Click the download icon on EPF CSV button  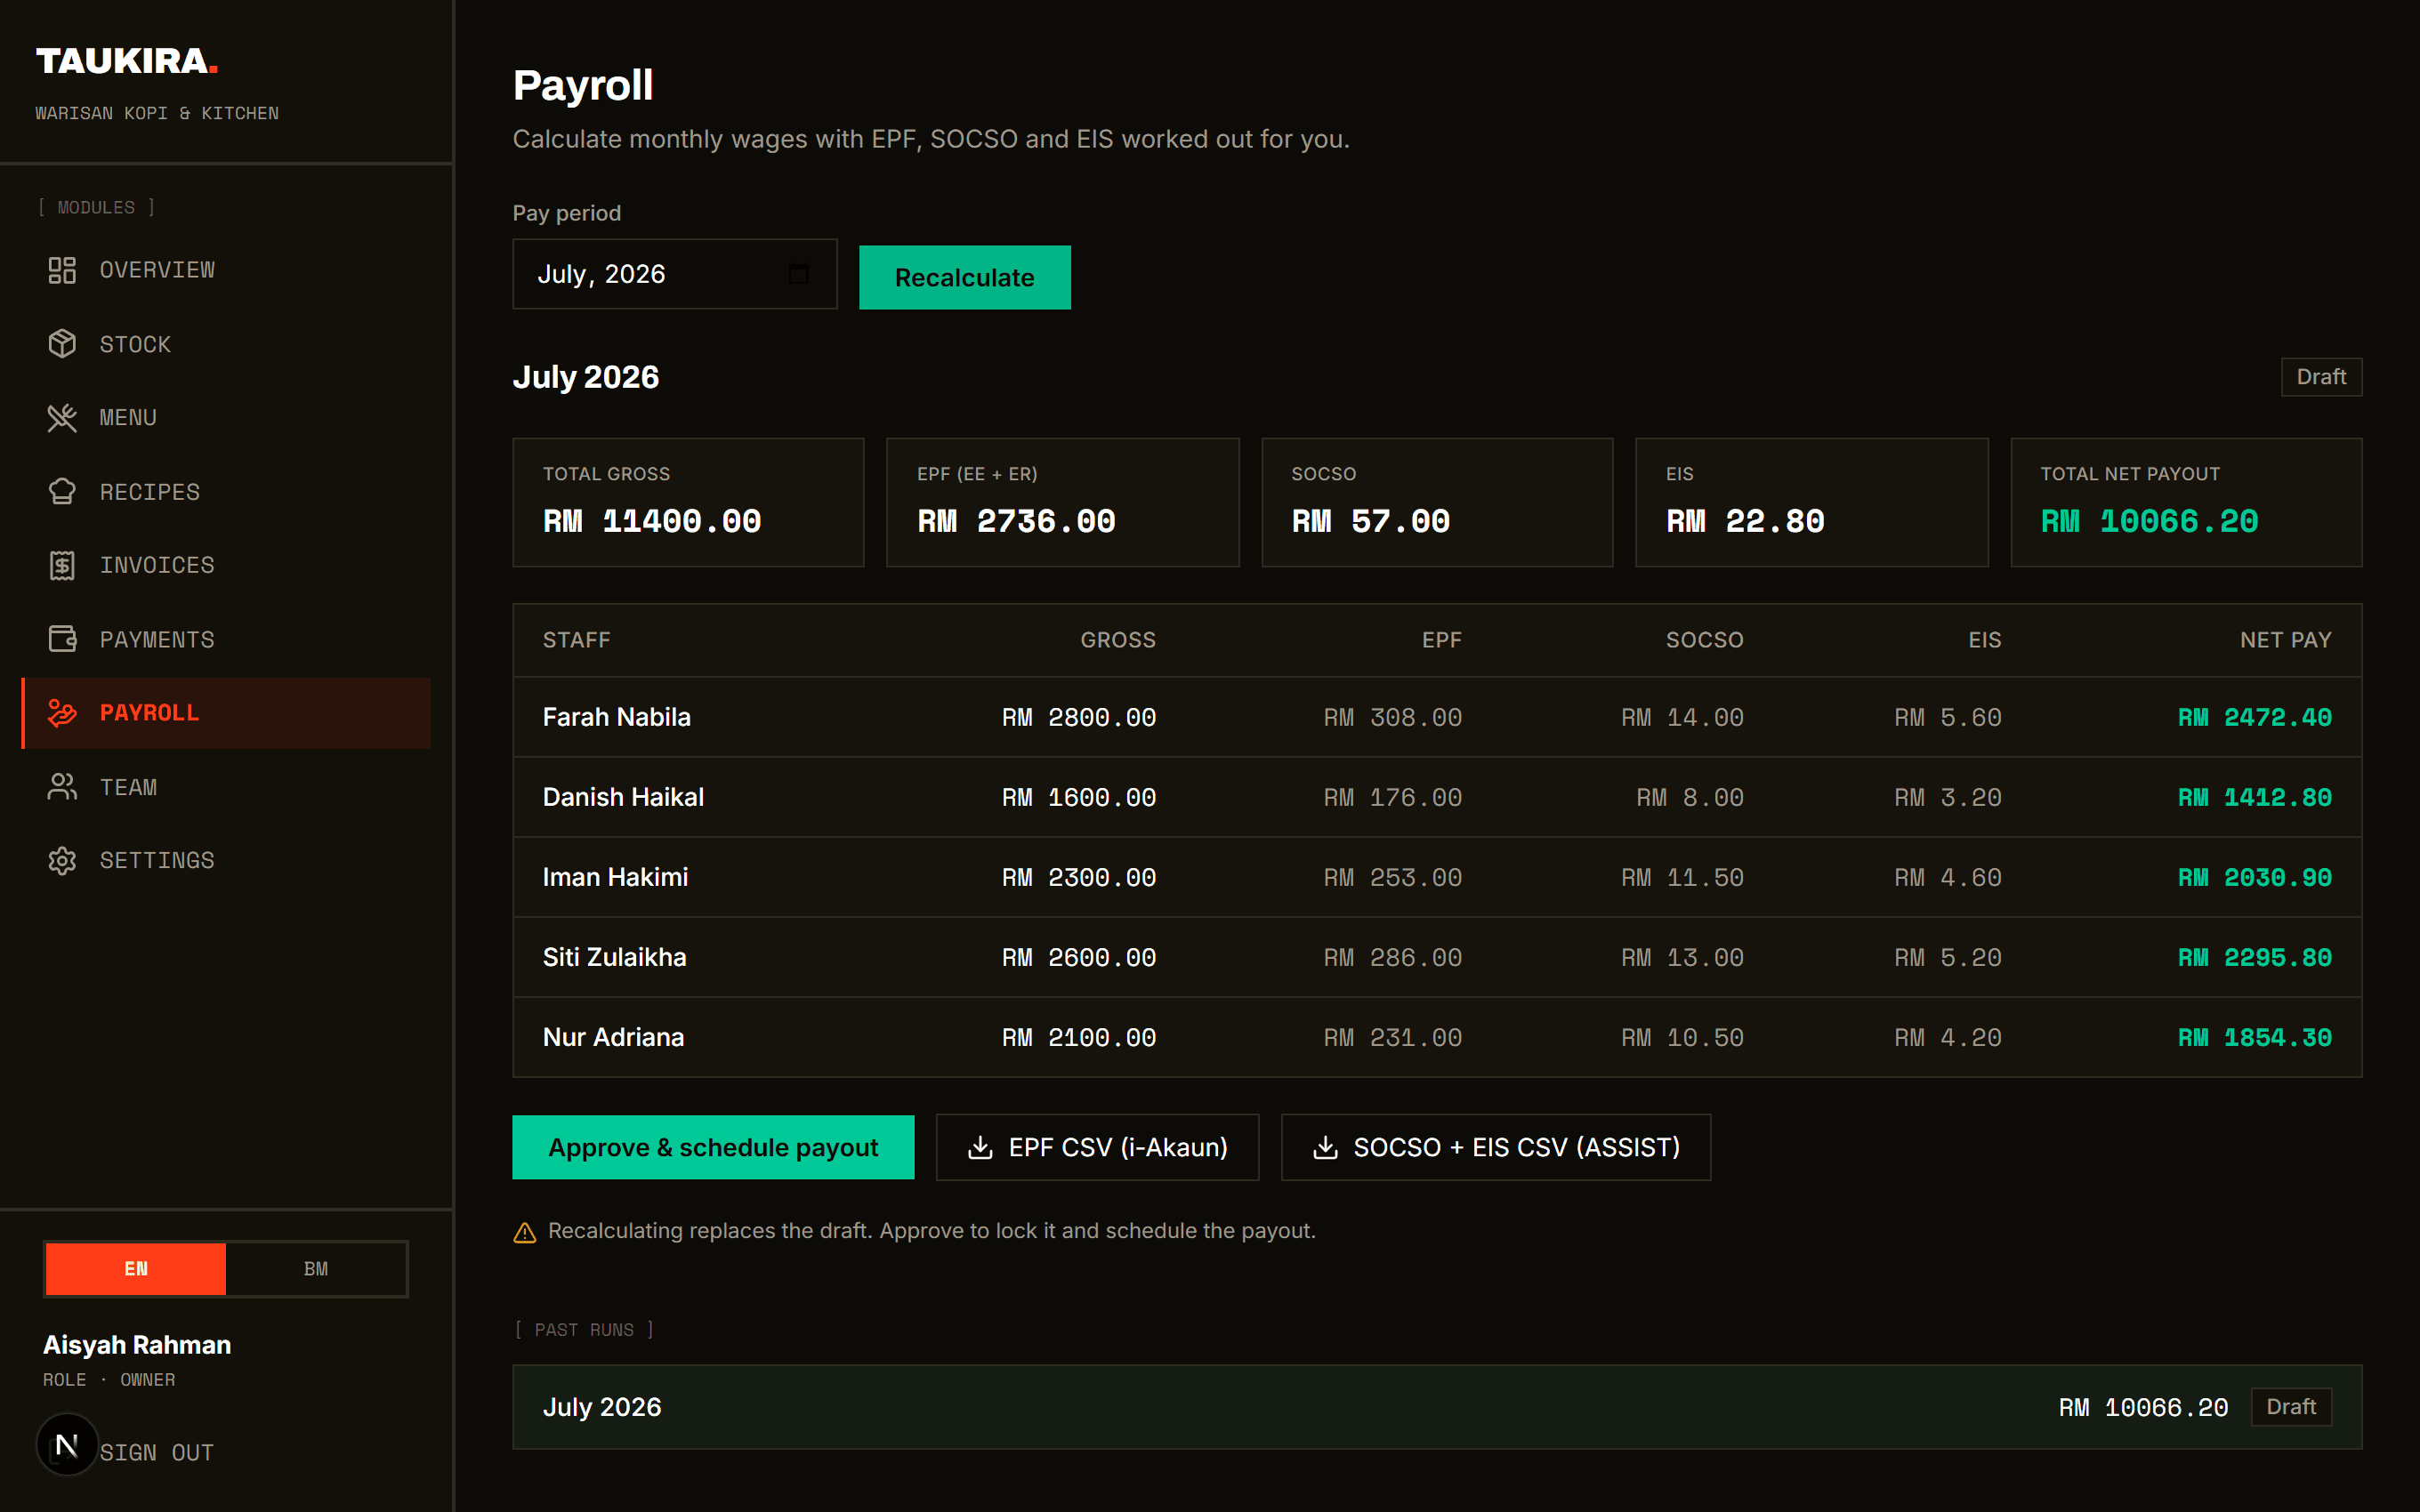pos(981,1147)
